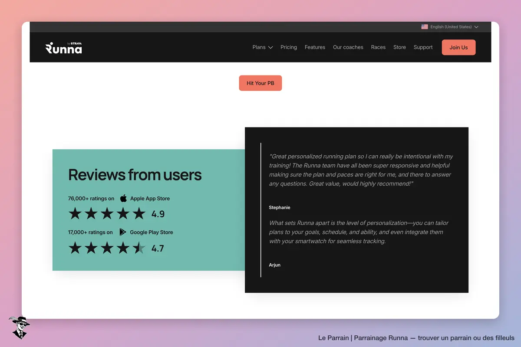Click the Le Parrain mascot avatar
Viewport: 521px width, 347px height.
pyautogui.click(x=19, y=327)
